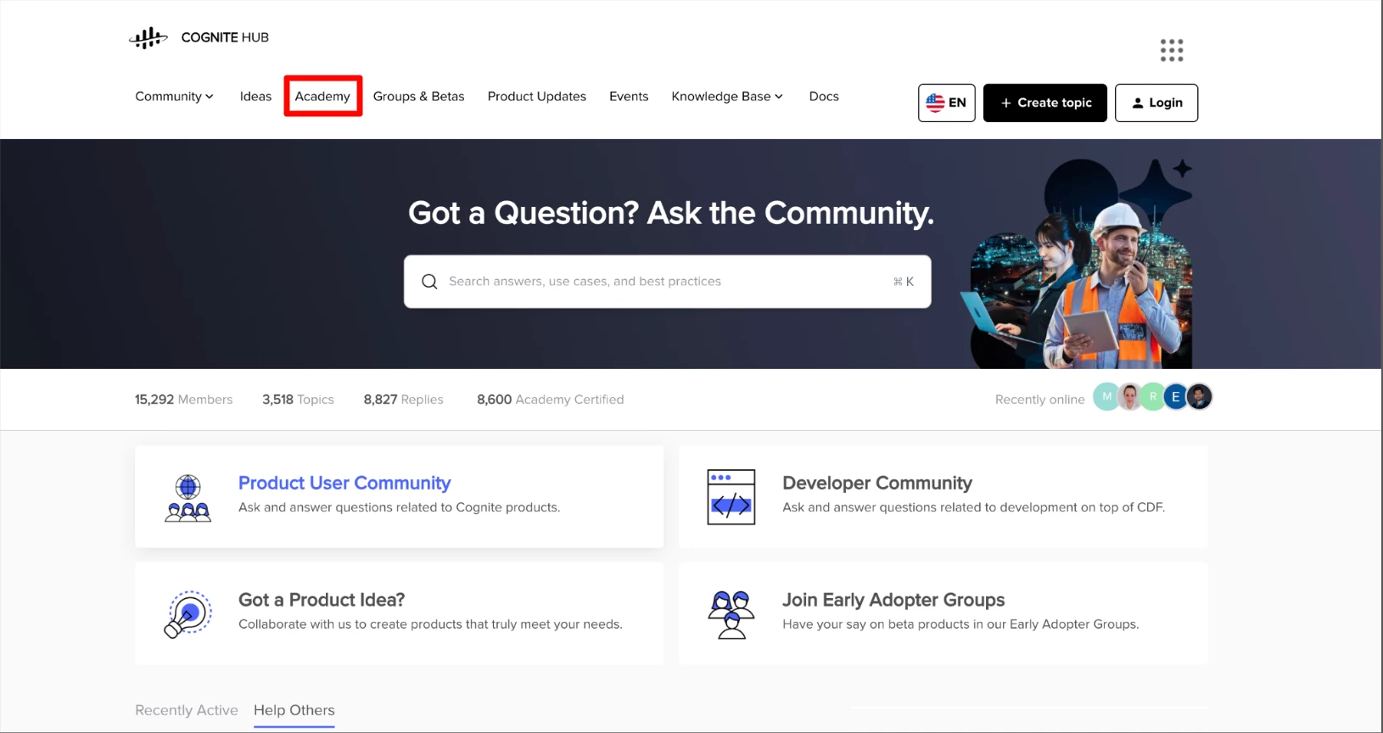Image resolution: width=1383 pixels, height=733 pixels.
Task: Click the last dark photo avatar in Recently online
Action: [x=1199, y=396]
